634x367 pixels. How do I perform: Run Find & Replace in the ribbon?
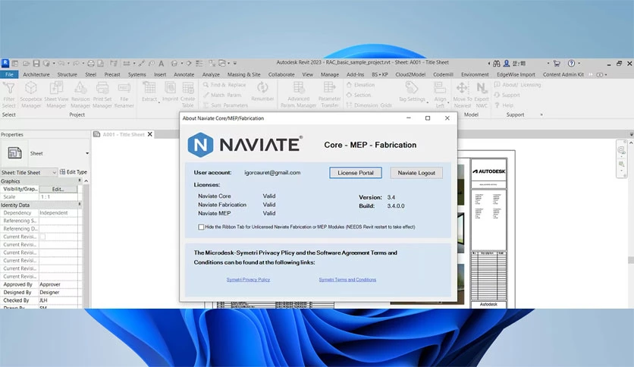coord(224,85)
